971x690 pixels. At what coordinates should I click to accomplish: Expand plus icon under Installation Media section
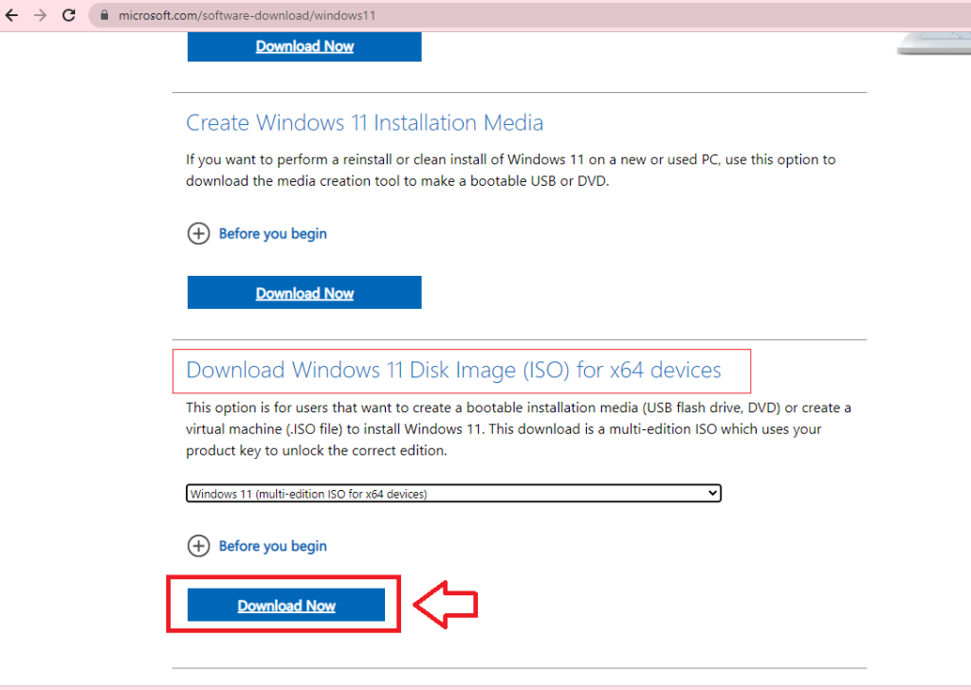point(198,234)
